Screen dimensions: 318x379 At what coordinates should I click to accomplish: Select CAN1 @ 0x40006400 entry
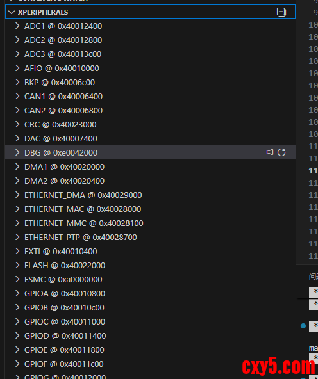[x=150, y=97]
